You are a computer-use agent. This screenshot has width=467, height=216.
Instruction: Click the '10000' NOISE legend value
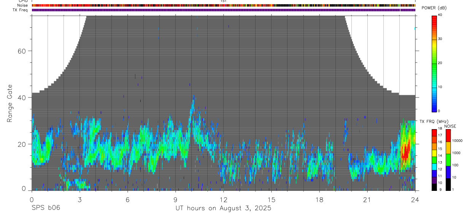[458, 141]
